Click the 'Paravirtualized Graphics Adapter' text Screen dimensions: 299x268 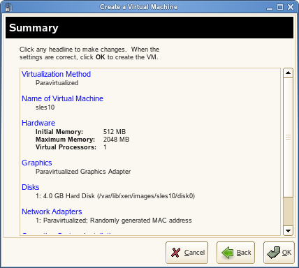83,172
